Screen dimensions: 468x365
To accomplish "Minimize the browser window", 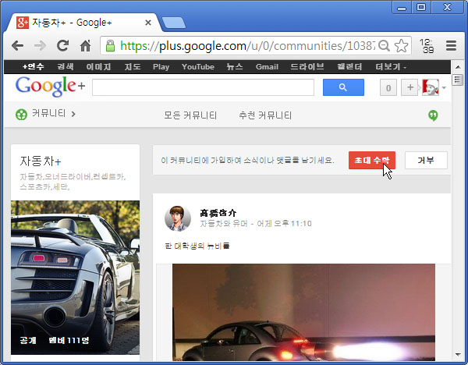I will pos(402,7).
